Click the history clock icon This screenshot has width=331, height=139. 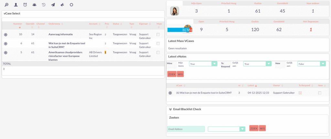[44, 5]
